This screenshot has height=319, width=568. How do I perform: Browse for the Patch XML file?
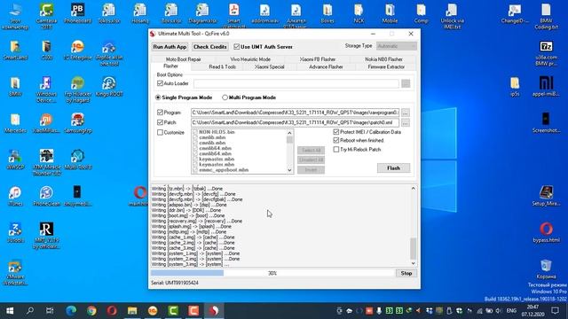tap(406, 123)
